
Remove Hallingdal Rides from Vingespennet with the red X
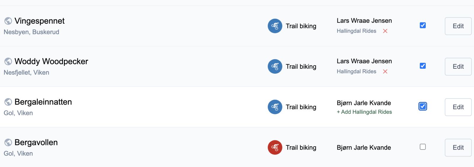[385, 31]
